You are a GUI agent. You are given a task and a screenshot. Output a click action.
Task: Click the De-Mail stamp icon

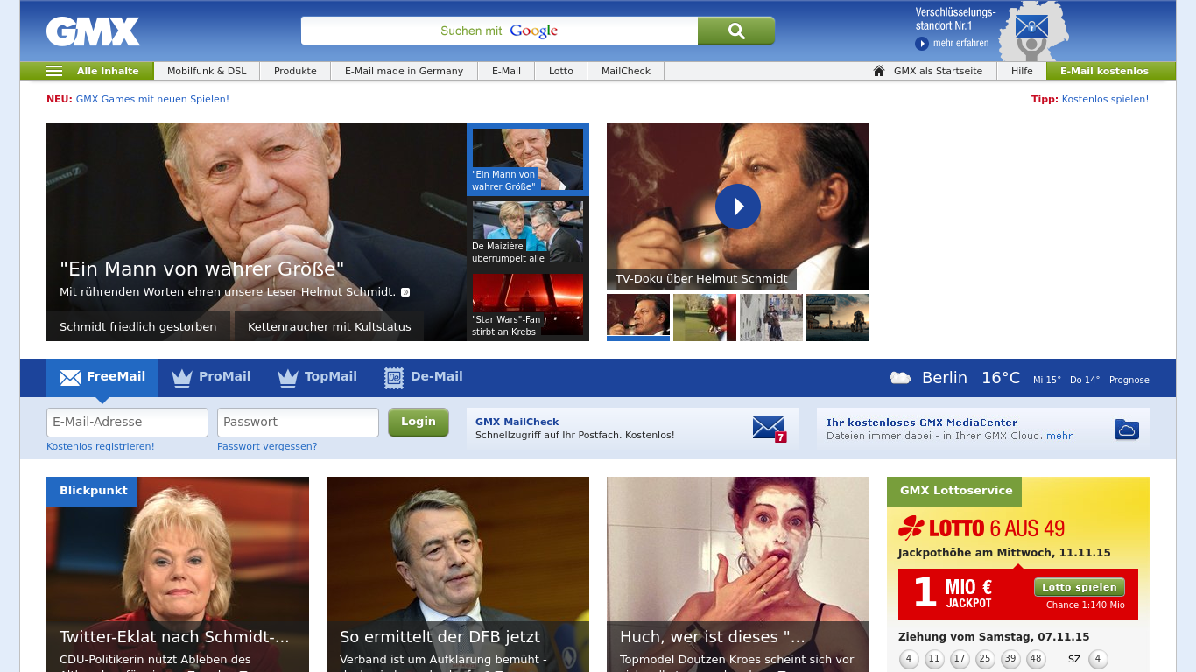[x=394, y=378]
